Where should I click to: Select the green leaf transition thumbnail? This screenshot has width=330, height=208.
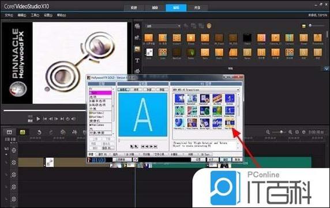coord(191,52)
